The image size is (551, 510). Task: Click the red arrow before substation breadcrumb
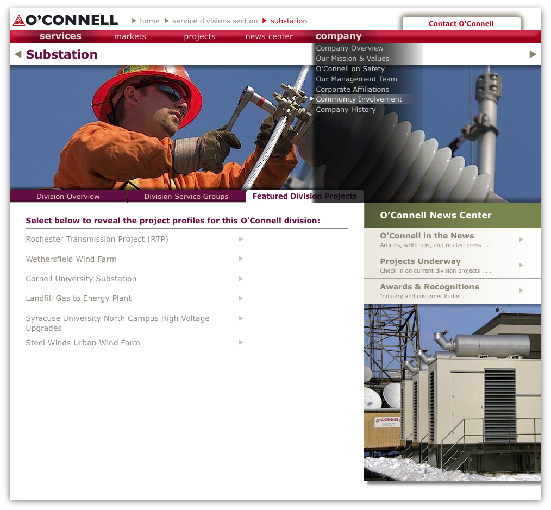pyautogui.click(x=265, y=21)
